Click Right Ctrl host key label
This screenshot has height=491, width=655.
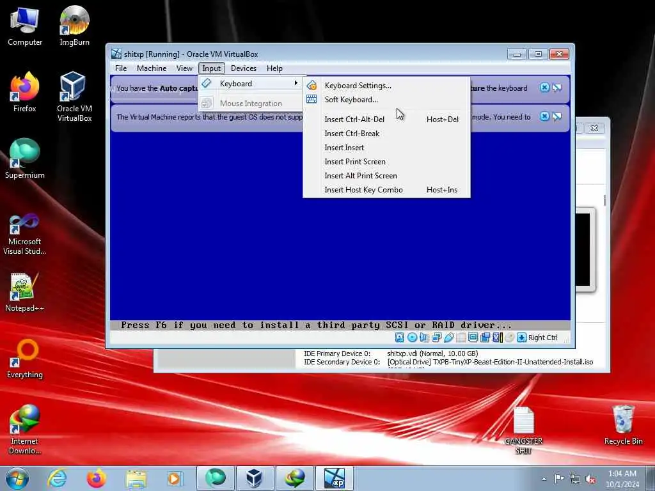pyautogui.click(x=542, y=338)
